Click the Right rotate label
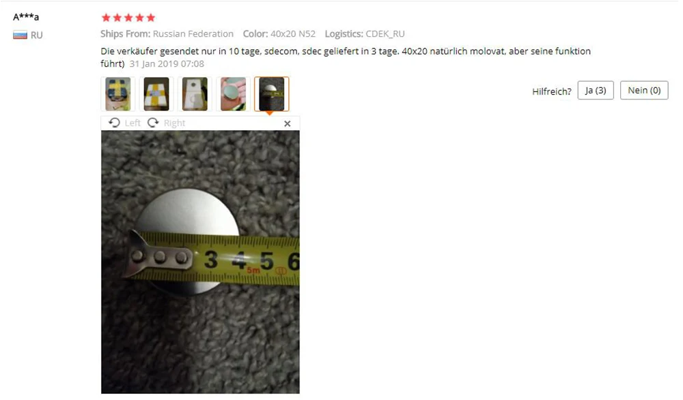This screenshot has width=683, height=400. point(175,123)
